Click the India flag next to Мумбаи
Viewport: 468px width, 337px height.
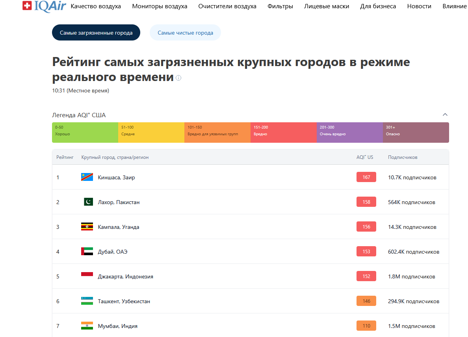tap(87, 326)
